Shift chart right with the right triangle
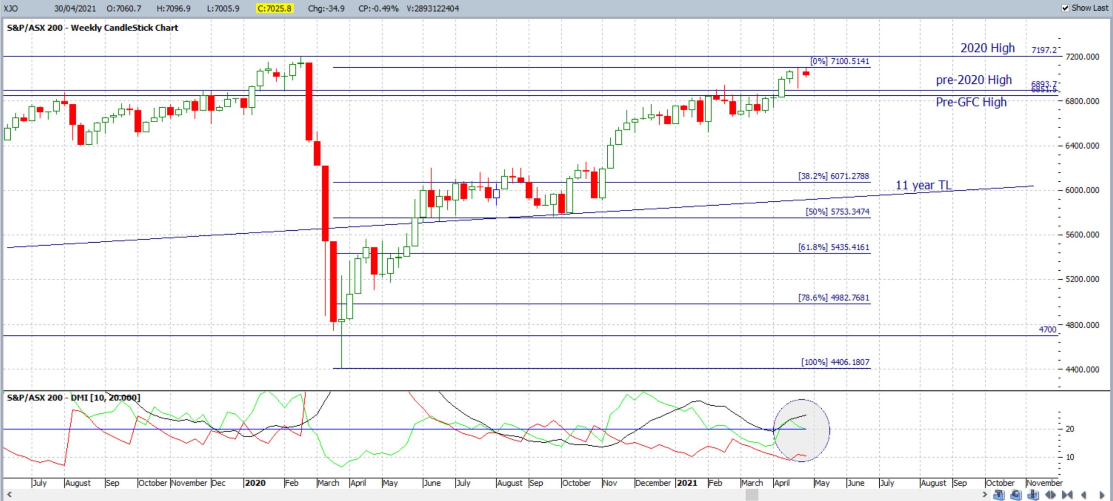 coord(1102,495)
